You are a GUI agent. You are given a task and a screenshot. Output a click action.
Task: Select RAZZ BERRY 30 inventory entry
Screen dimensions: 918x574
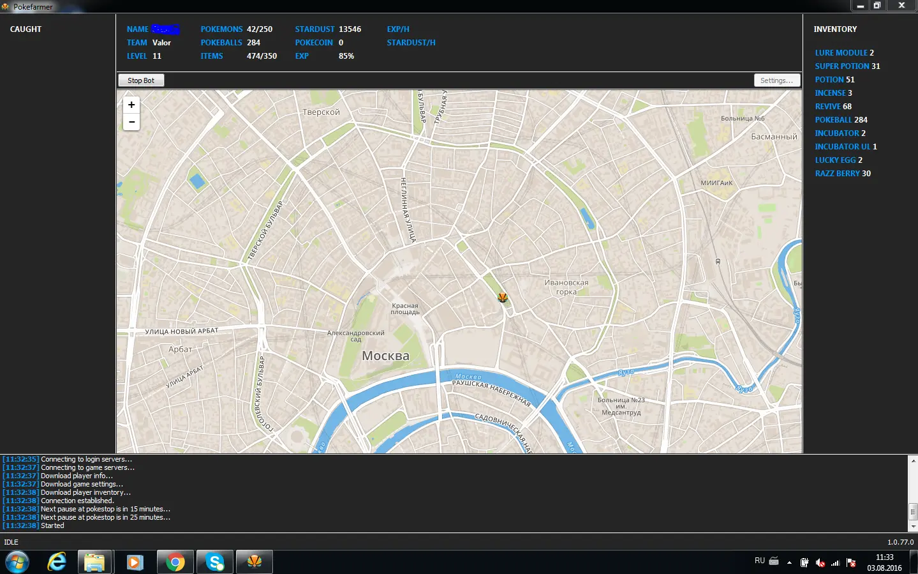tap(843, 174)
